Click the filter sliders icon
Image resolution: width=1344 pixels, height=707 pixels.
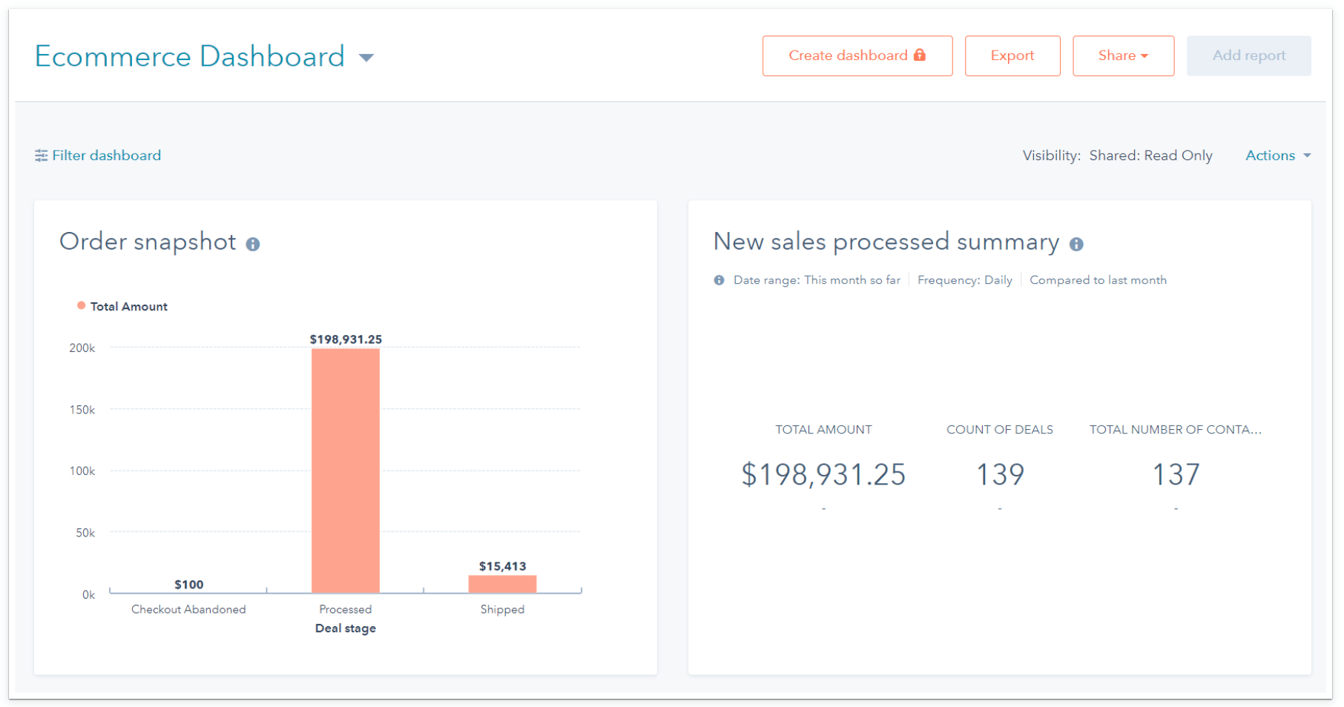pyautogui.click(x=41, y=156)
